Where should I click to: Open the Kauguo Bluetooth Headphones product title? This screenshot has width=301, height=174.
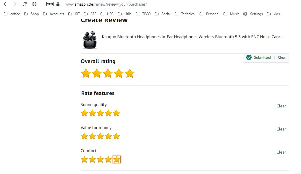tap(193, 37)
